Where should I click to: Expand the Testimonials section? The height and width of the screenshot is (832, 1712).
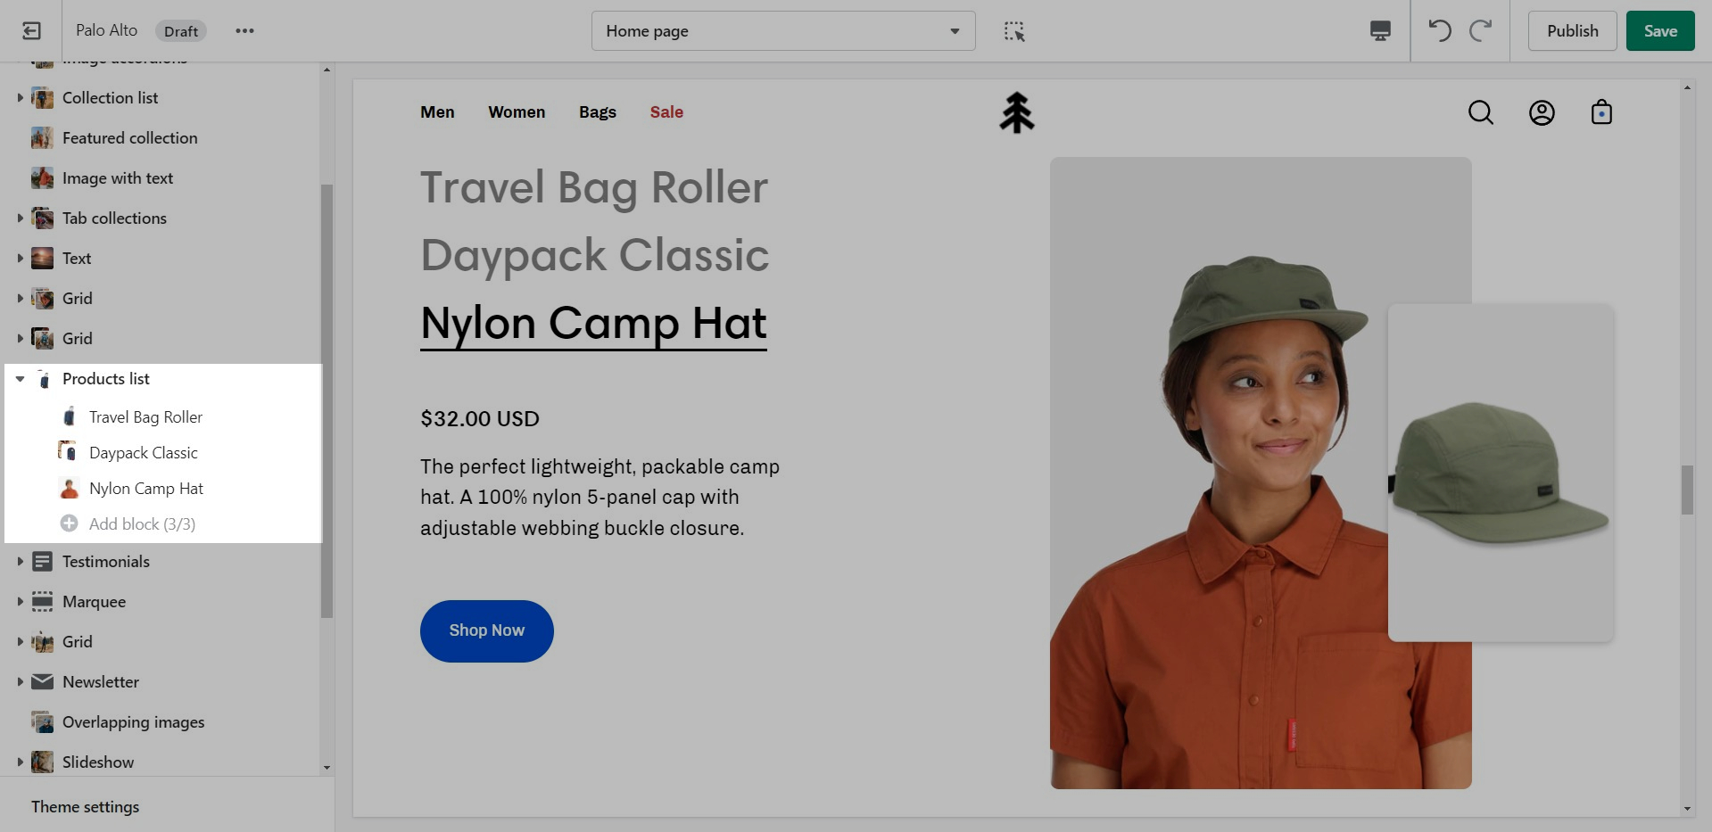coord(20,562)
